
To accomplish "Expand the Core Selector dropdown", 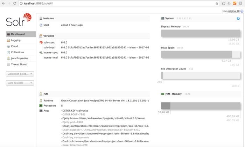I will (x=20, y=83).
